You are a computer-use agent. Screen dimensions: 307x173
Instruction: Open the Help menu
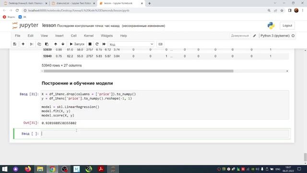click(x=124, y=36)
